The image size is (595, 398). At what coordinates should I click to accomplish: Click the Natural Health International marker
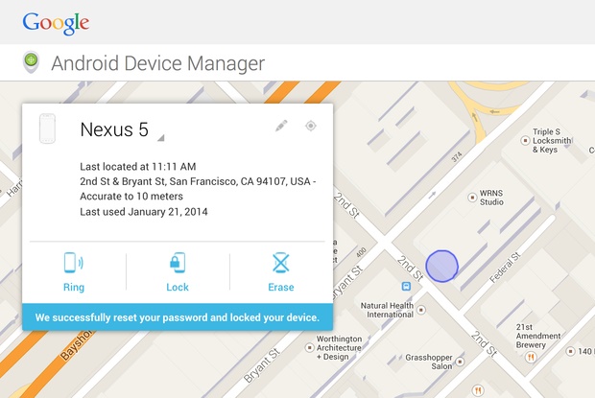pos(421,310)
